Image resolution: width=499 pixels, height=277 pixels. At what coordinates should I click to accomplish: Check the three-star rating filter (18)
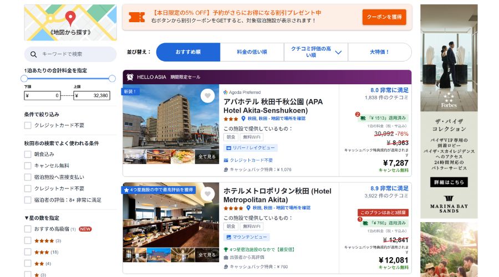pyautogui.click(x=28, y=252)
